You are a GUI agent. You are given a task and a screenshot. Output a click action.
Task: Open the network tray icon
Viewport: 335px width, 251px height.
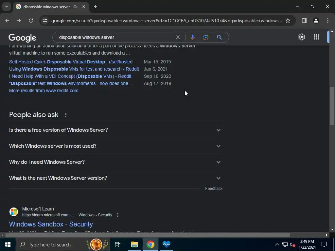[x=285, y=244]
